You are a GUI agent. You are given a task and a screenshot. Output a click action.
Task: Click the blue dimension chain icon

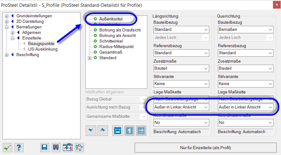click(118, 131)
